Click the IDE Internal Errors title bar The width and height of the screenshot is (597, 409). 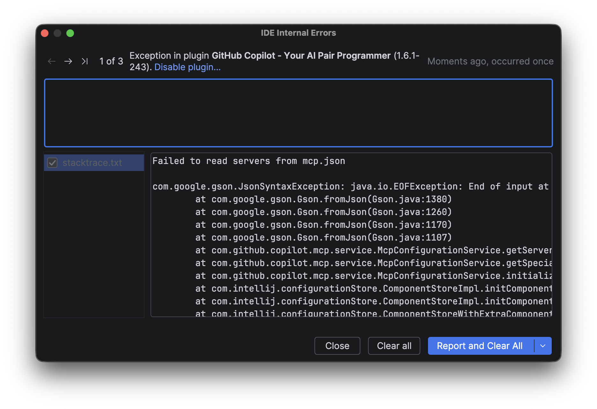(298, 33)
